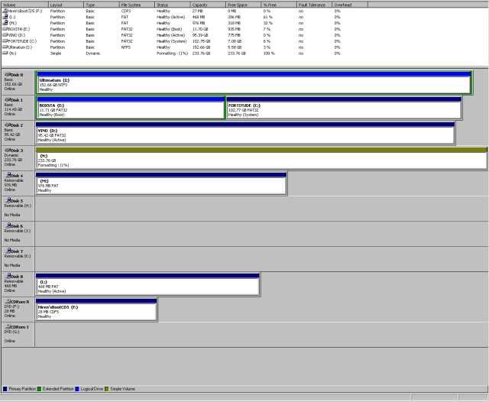Click the Disk 8 removable drive icon
Image resolution: width=489 pixels, height=402 pixels.
[x=8, y=277]
